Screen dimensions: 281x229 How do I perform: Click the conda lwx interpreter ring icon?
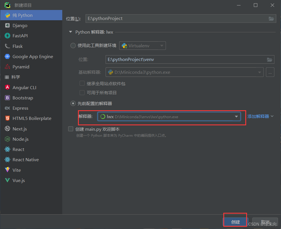(x=103, y=116)
